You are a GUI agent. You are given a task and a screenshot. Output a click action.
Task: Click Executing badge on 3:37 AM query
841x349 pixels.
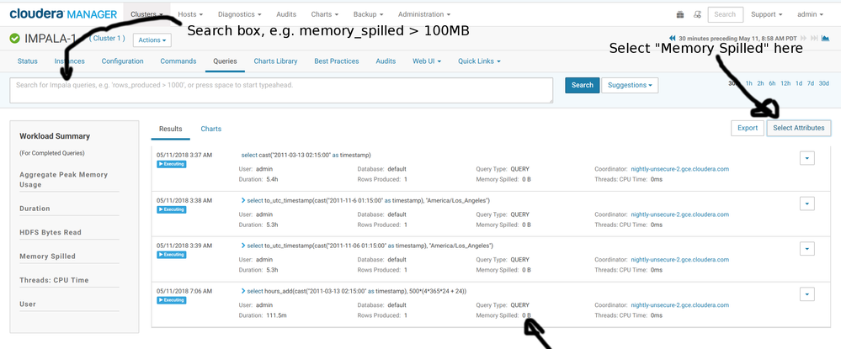coord(173,164)
